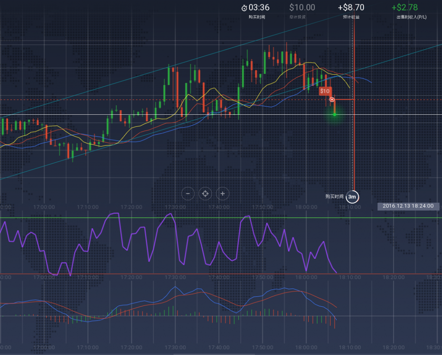Click the red dashed entry price line
Image resolution: width=442 pixels, height=355 pixels.
pos(129,100)
